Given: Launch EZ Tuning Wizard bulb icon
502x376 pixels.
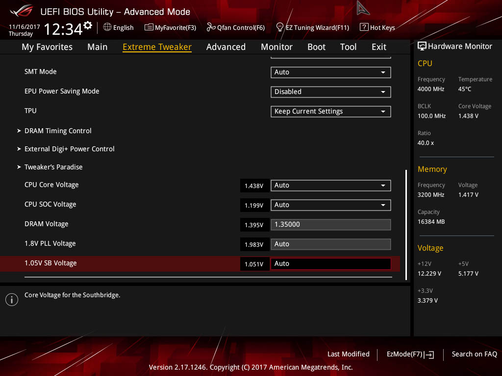Looking at the screenshot, I should click(x=279, y=27).
